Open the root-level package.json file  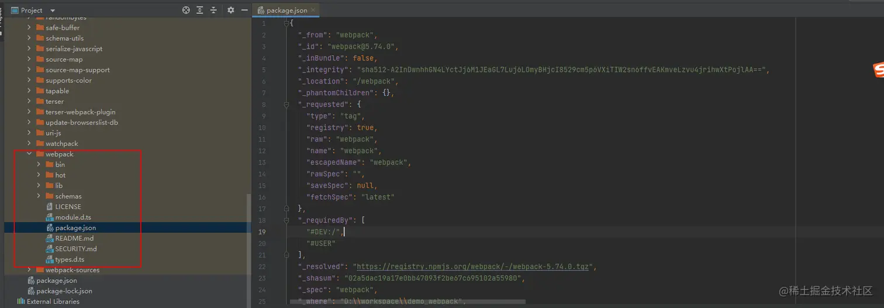click(57, 280)
